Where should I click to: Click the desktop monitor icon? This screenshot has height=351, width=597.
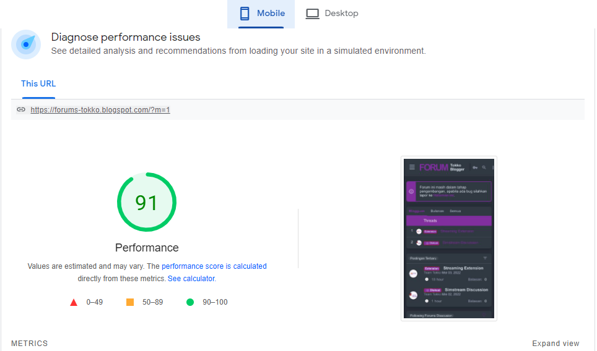312,14
